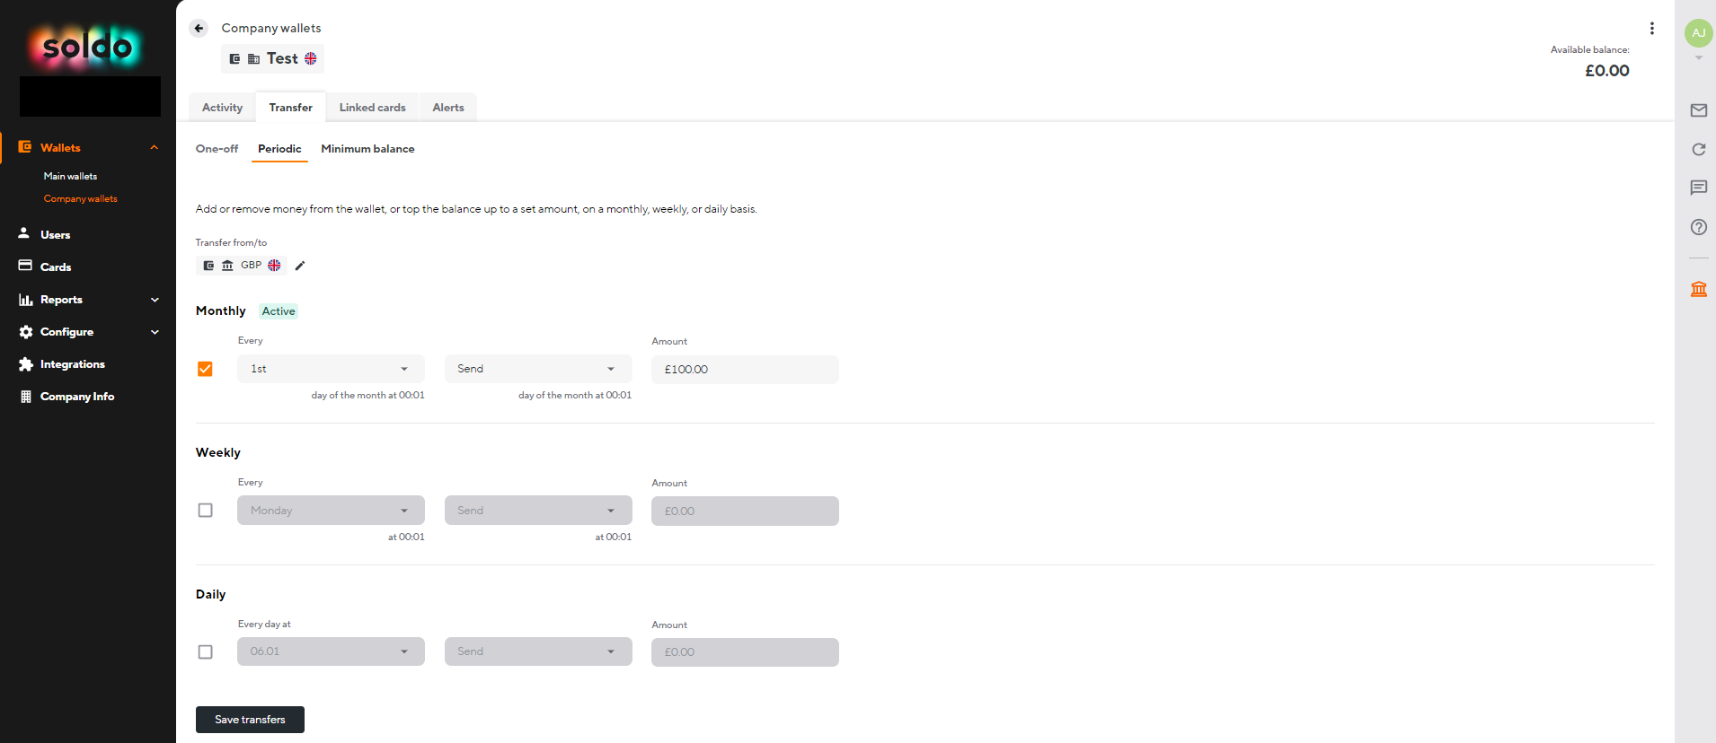The image size is (1716, 743).
Task: Click the Reports bar chart icon
Action: (25, 300)
